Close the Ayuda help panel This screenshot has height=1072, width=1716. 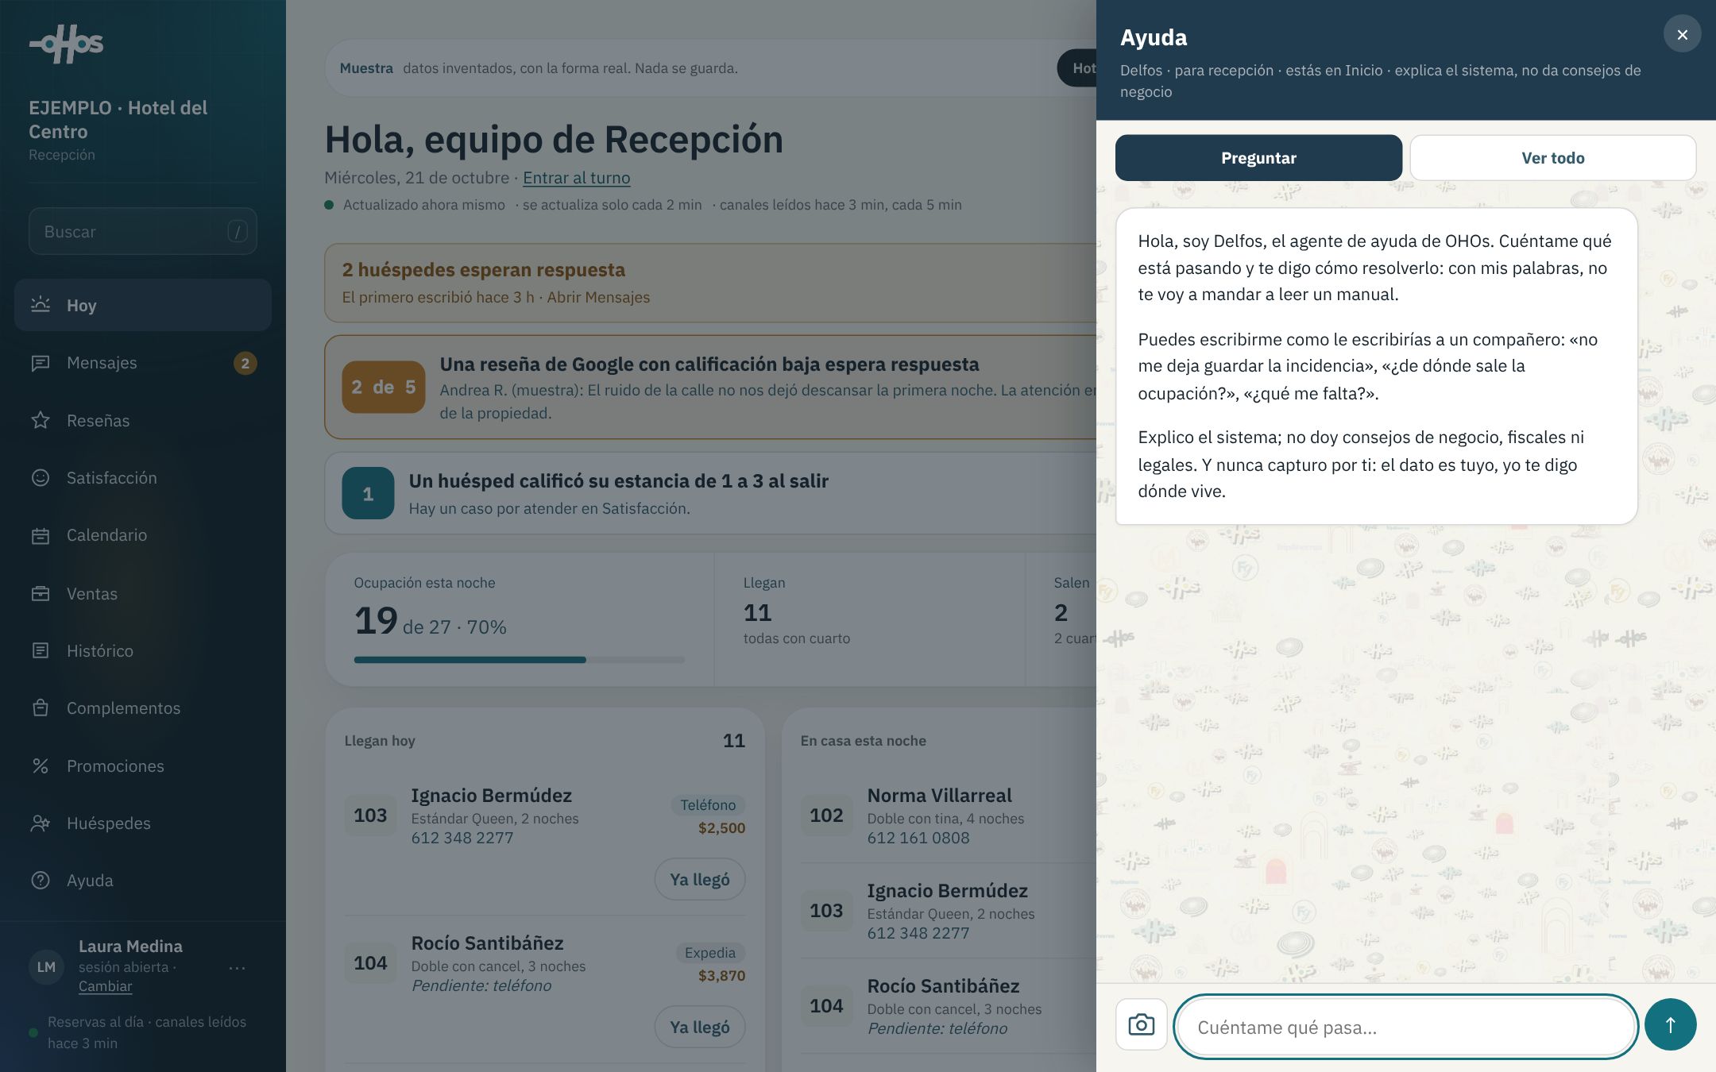[x=1682, y=34]
